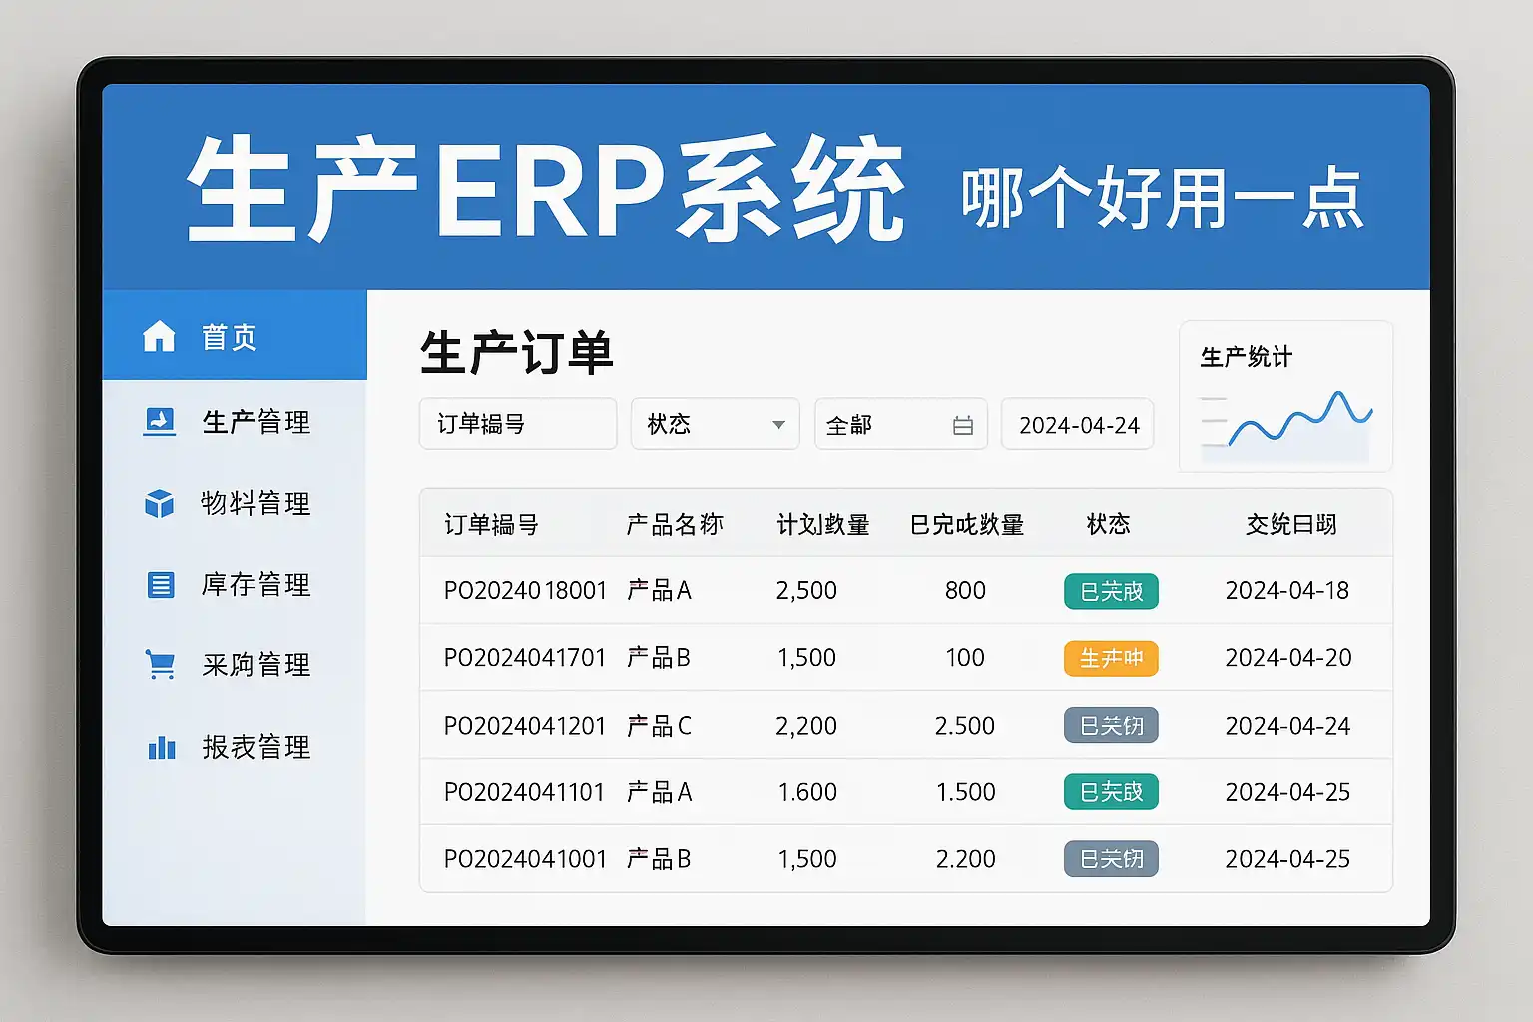
Task: Click planned quantity 2,500 for PO2024018001
Action: [x=806, y=590]
